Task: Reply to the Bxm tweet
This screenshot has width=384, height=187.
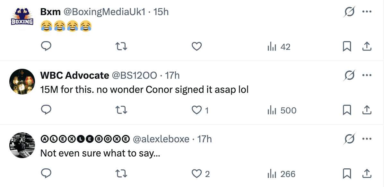Action: [47, 47]
